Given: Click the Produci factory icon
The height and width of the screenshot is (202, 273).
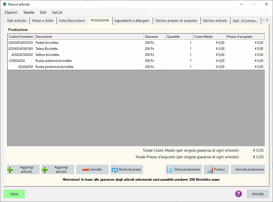Looking at the screenshot, I should [x=210, y=170].
